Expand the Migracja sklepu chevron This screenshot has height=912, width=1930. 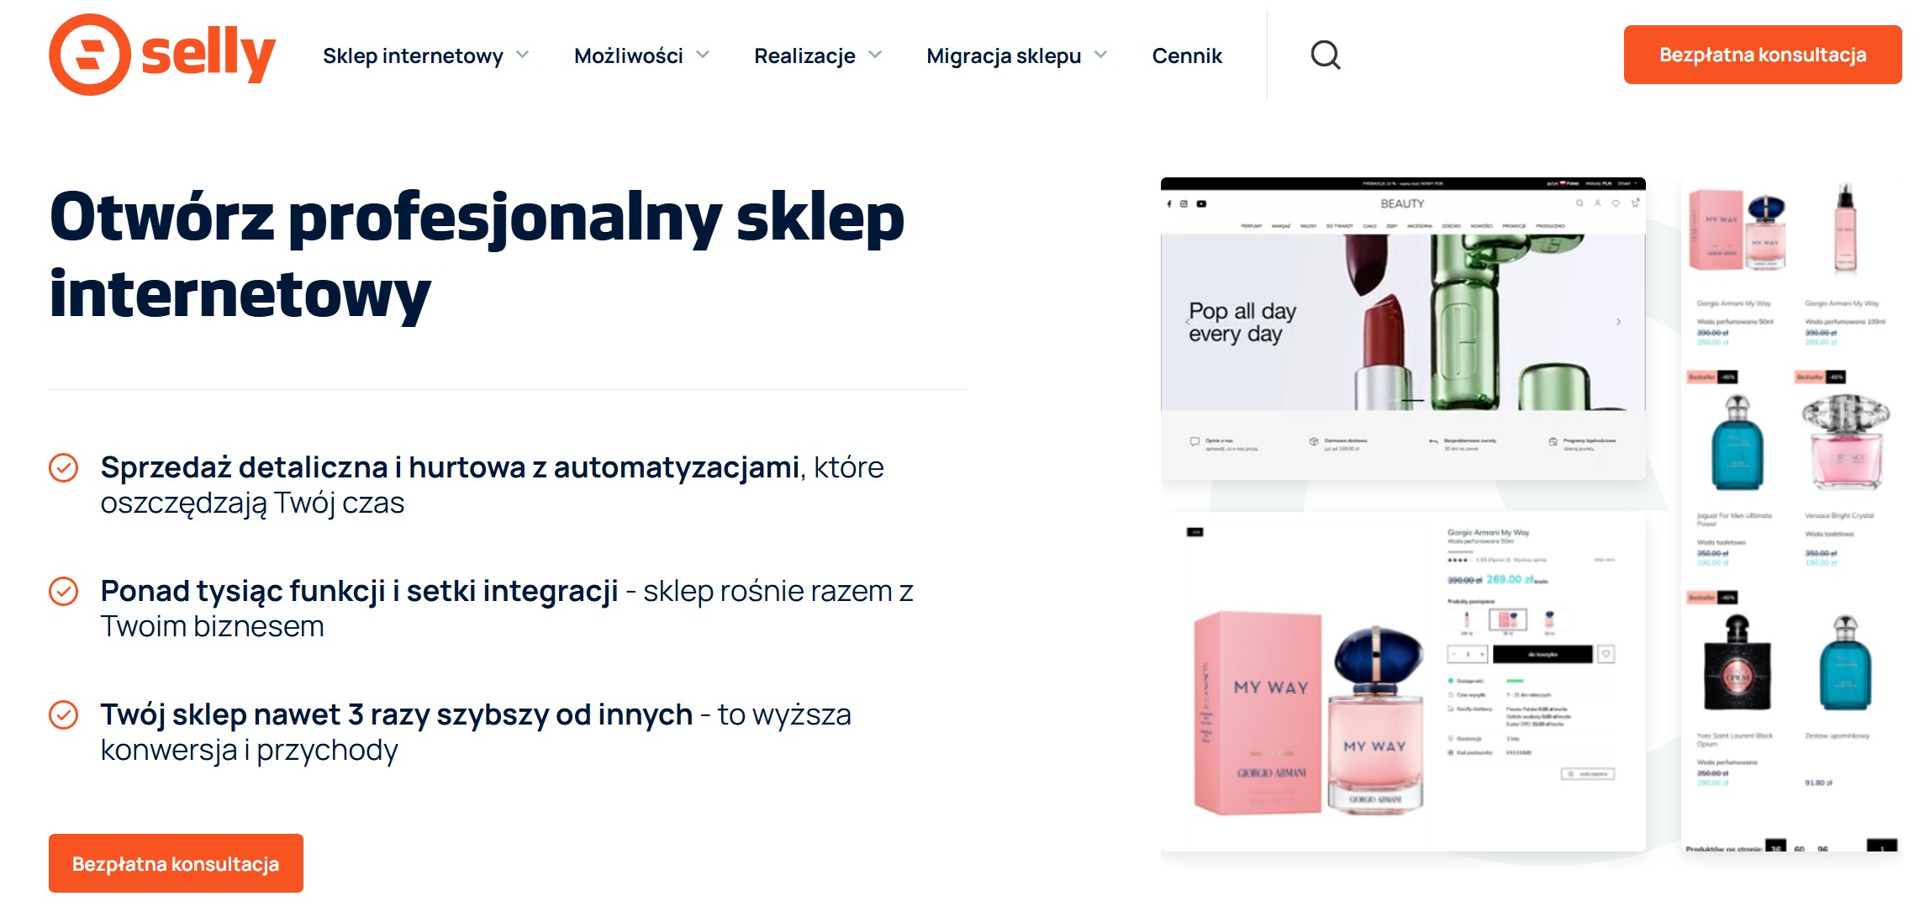pos(1100,55)
